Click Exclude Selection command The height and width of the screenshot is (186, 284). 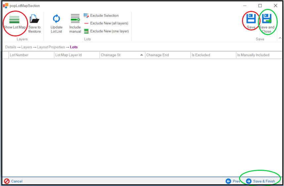tap(101, 16)
